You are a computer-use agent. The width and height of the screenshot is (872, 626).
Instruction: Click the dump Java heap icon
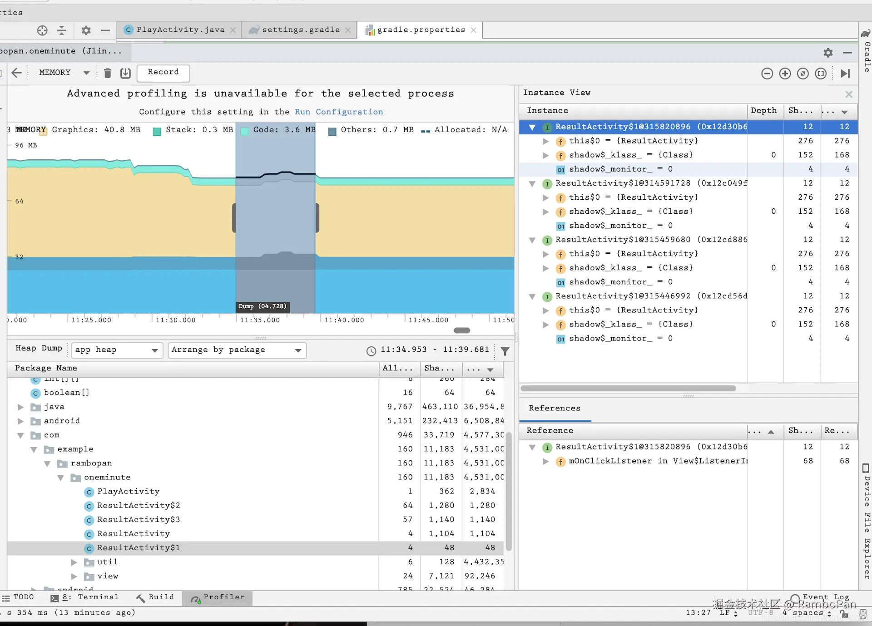click(125, 73)
